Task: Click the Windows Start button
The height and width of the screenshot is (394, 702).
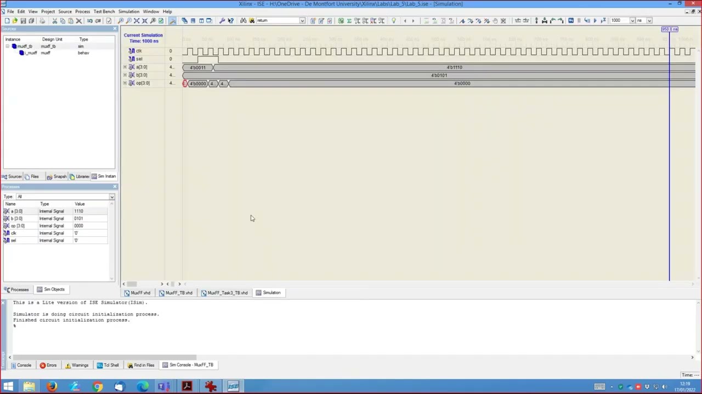Action: point(8,387)
